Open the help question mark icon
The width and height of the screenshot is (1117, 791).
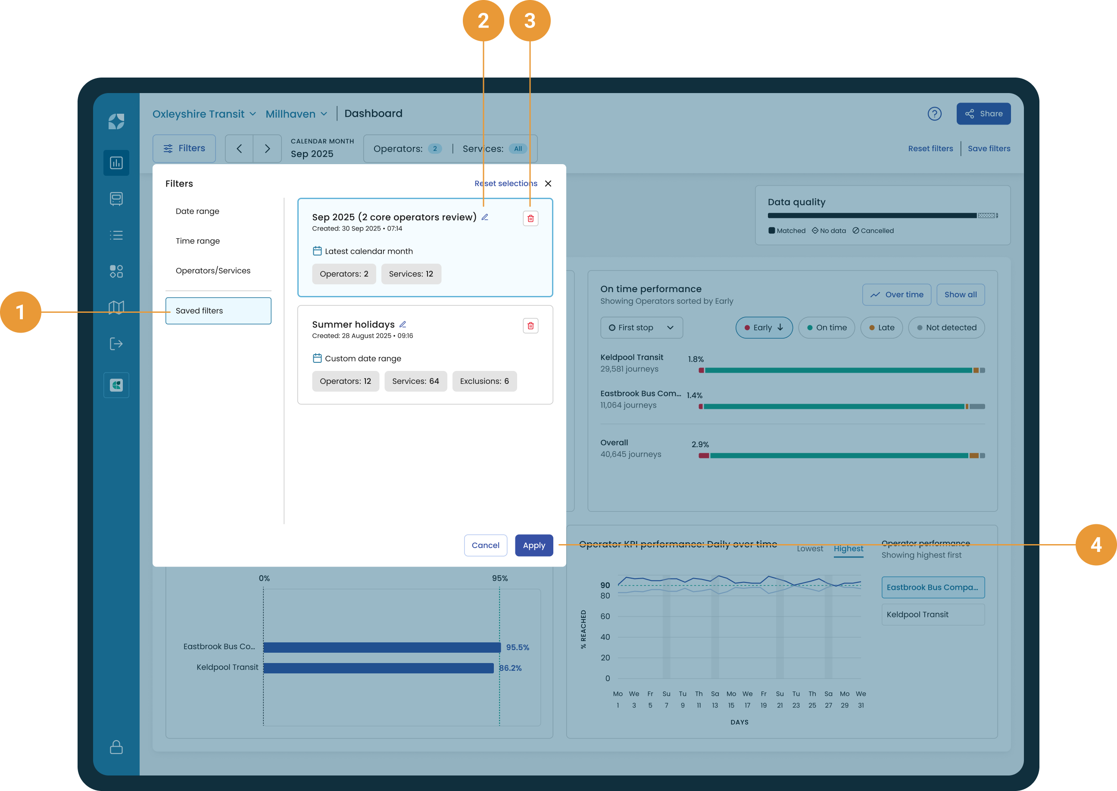tap(934, 114)
